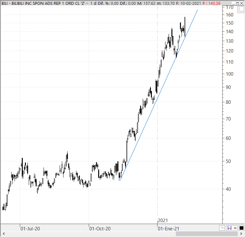Pin the chart with the pushpin icon
This screenshot has height=237, width=245.
click(x=235, y=228)
